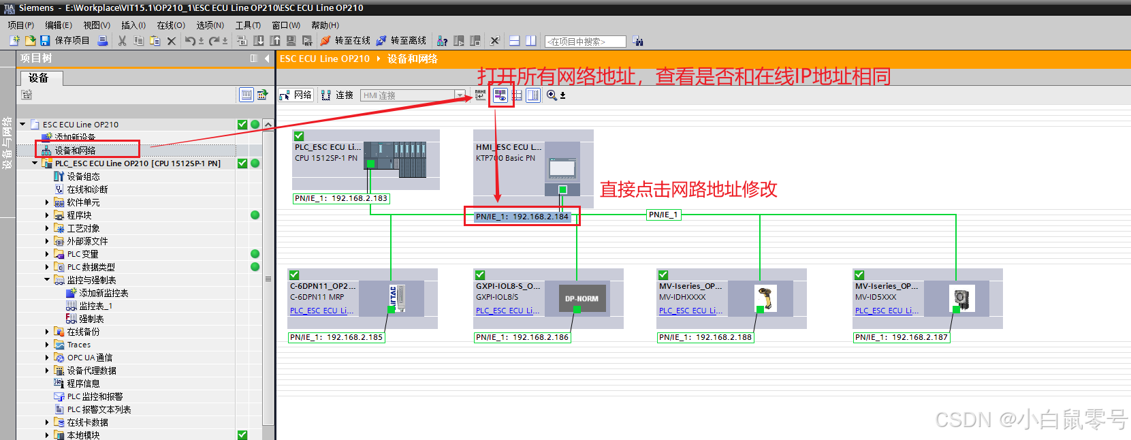Open the 视图(V) menu

point(97,25)
